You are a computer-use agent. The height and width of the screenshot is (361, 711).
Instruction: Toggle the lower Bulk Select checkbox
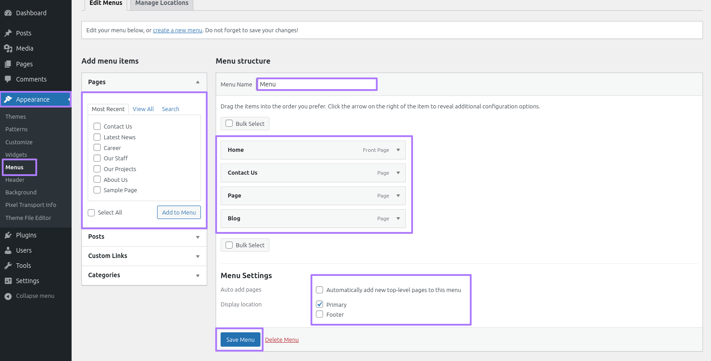point(229,245)
